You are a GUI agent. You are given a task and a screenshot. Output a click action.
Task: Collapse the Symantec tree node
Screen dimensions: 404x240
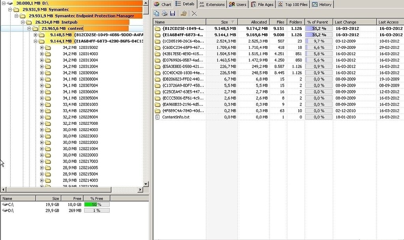(x=10, y=9)
